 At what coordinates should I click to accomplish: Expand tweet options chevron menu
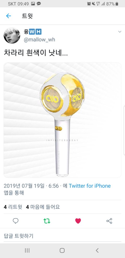[120, 32]
